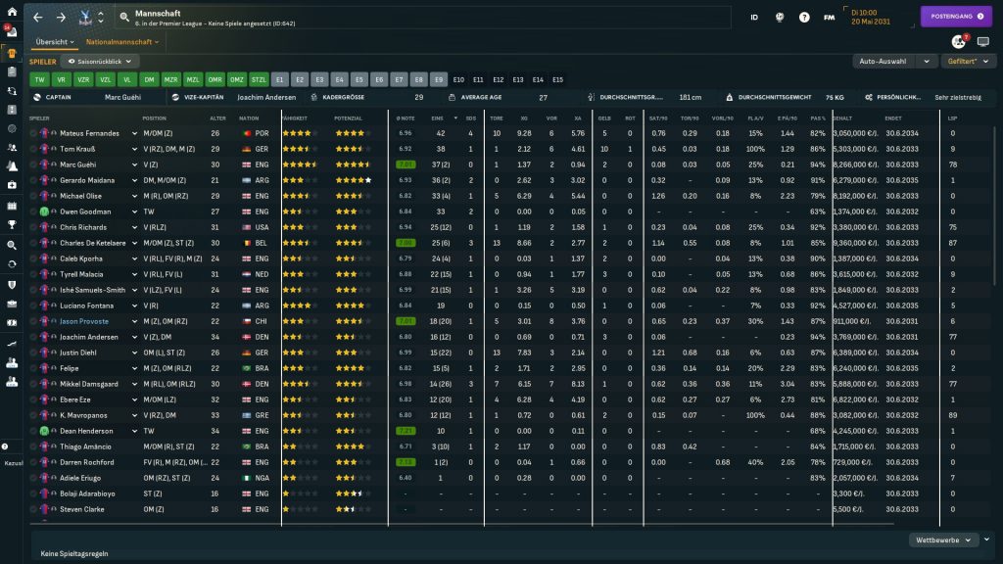Expand the Saisonrückblick view dropdown
This screenshot has height=564, width=1003.
tap(102, 61)
